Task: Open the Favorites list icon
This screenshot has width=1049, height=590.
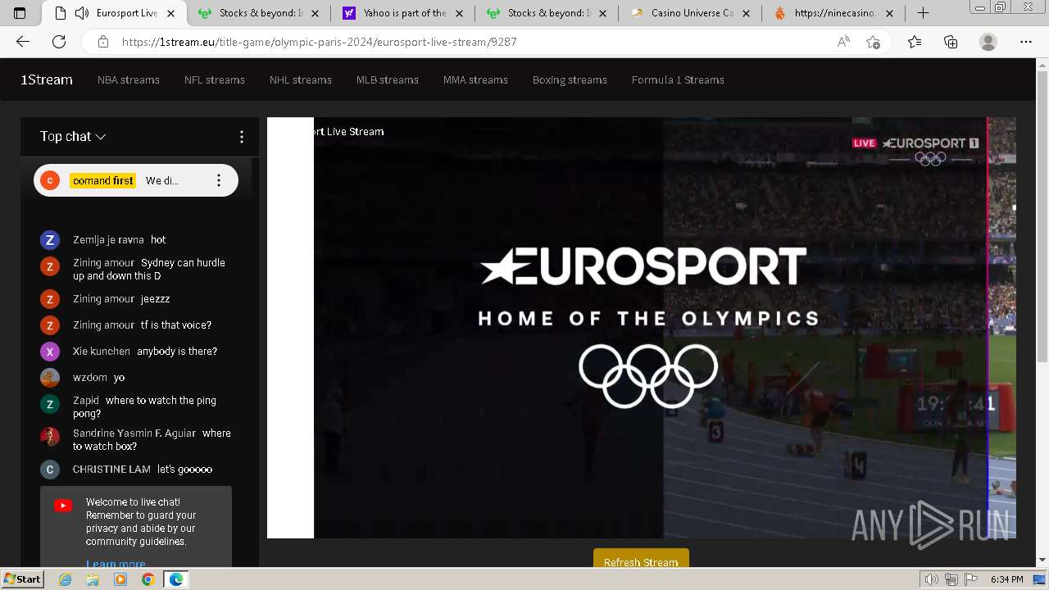Action: pyautogui.click(x=915, y=42)
